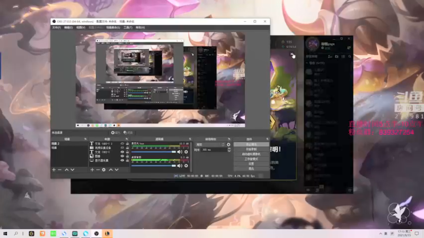Toggle visibility of 显示器采集 source
The width and height of the screenshot is (424, 238).
(122, 160)
